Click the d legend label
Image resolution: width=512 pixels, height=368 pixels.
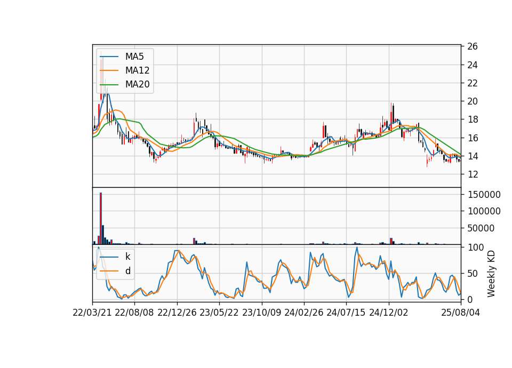click(127, 271)
